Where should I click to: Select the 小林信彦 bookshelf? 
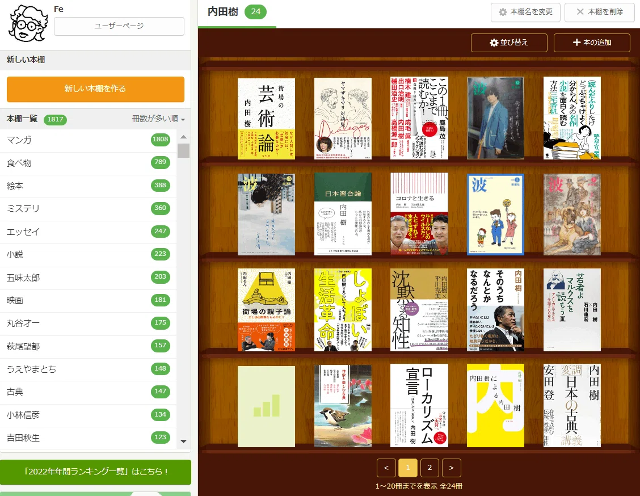[88, 415]
